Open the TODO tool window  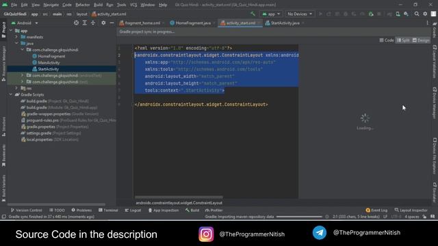pyautogui.click(x=57, y=210)
